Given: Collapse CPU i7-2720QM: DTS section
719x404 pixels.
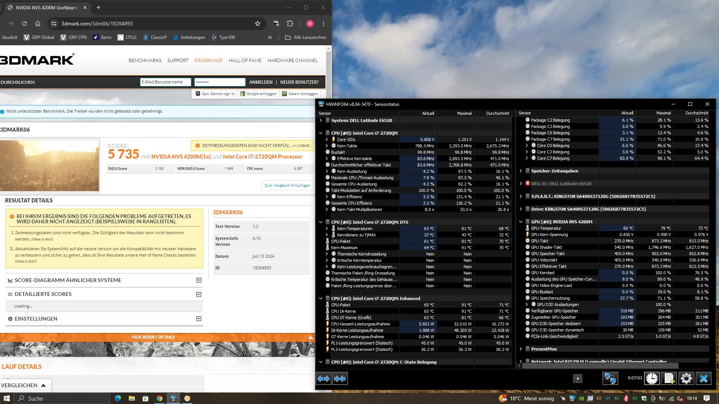Looking at the screenshot, I should click(321, 222).
